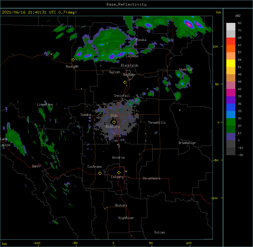This screenshot has width=253, height=247.
Task: Click the km unit label at bottom left
Action: 4,243
